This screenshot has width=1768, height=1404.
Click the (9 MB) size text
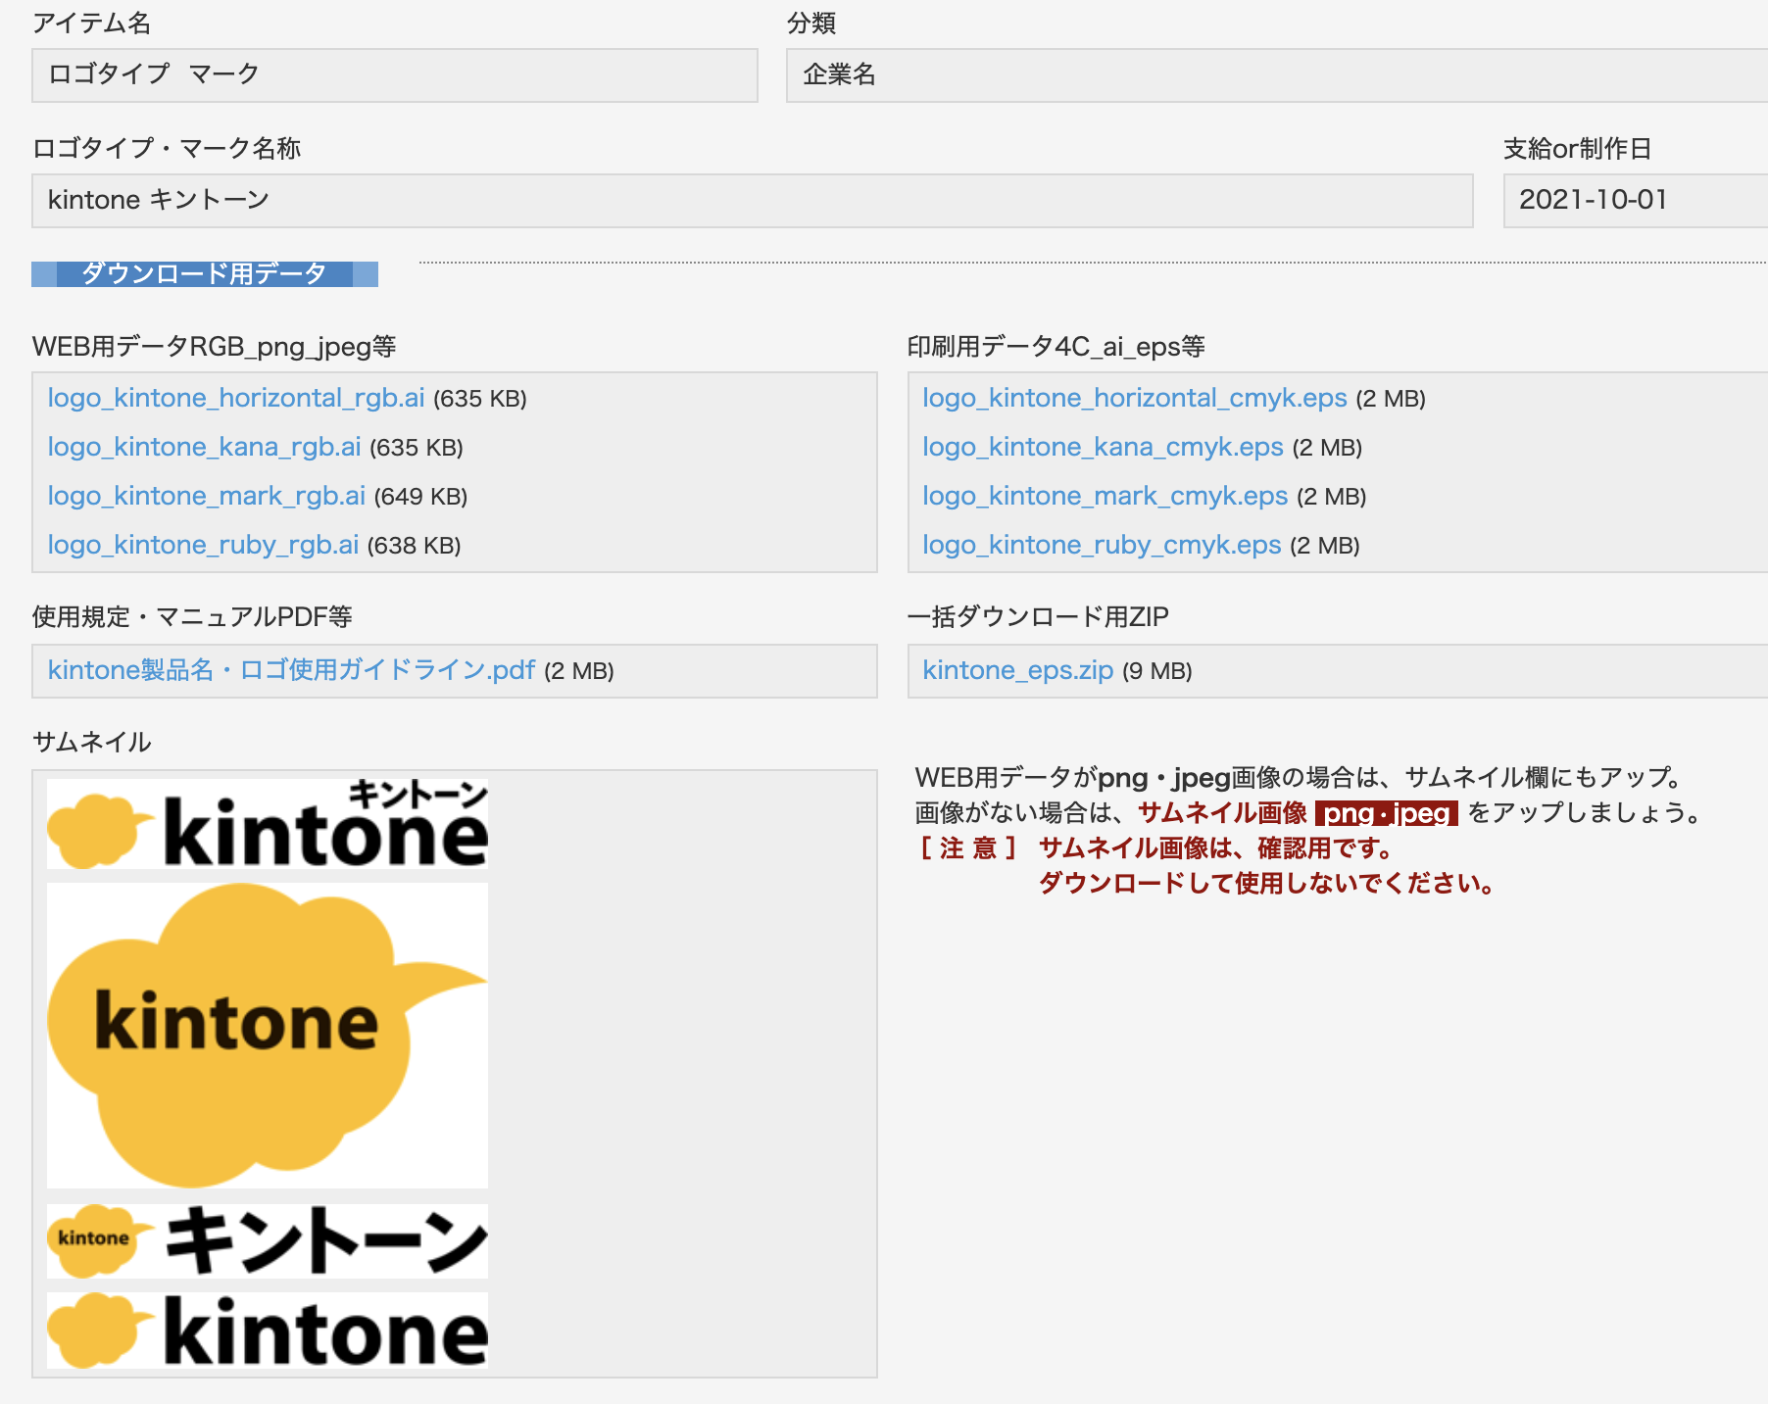(1157, 671)
